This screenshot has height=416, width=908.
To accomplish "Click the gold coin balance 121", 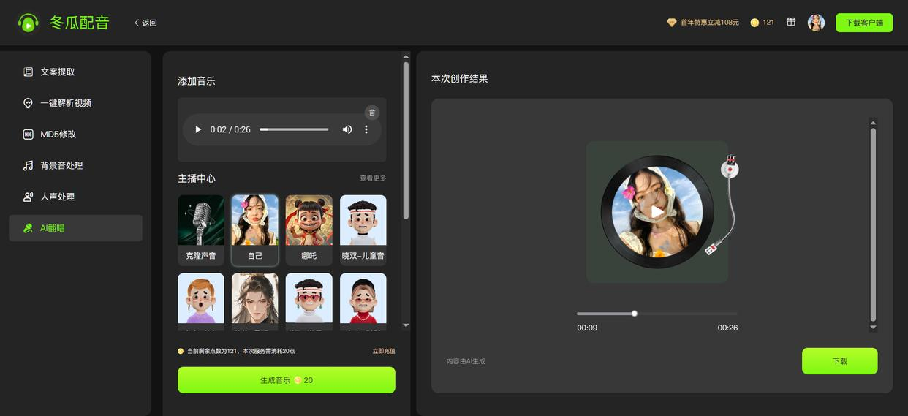I will [762, 23].
